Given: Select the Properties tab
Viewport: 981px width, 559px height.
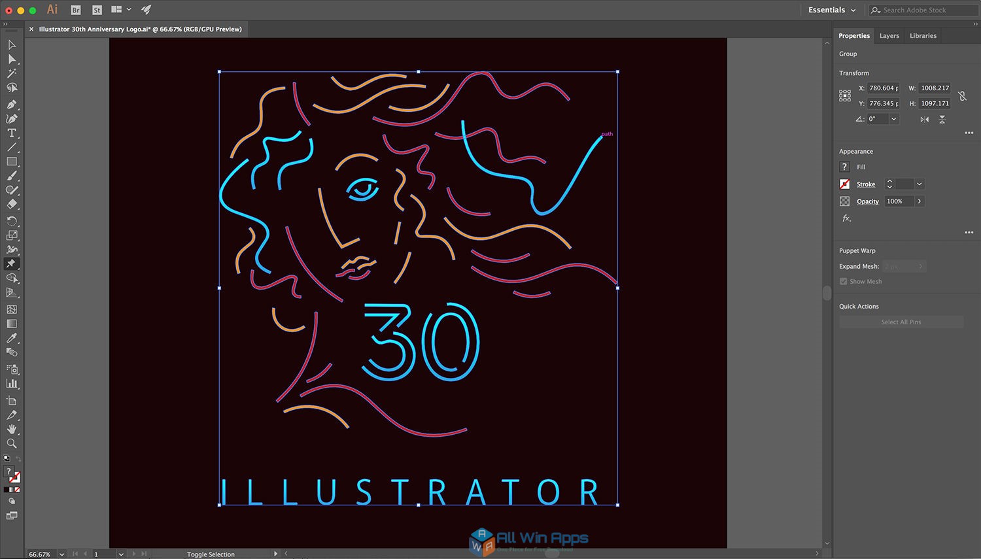Looking at the screenshot, I should (x=854, y=36).
